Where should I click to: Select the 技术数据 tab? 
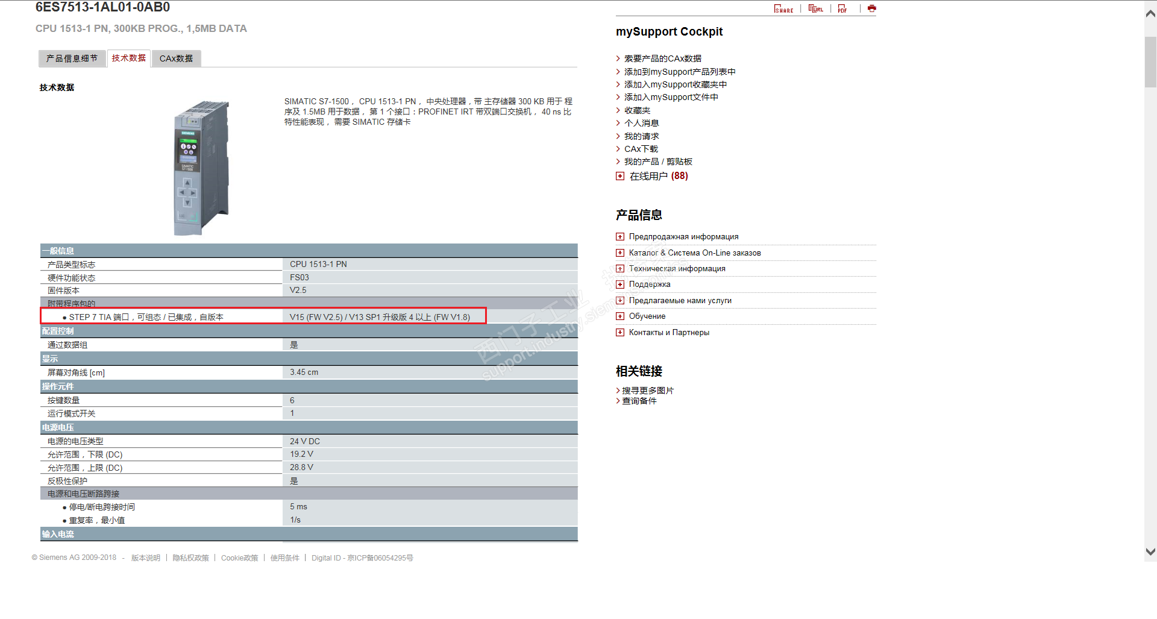pos(129,58)
